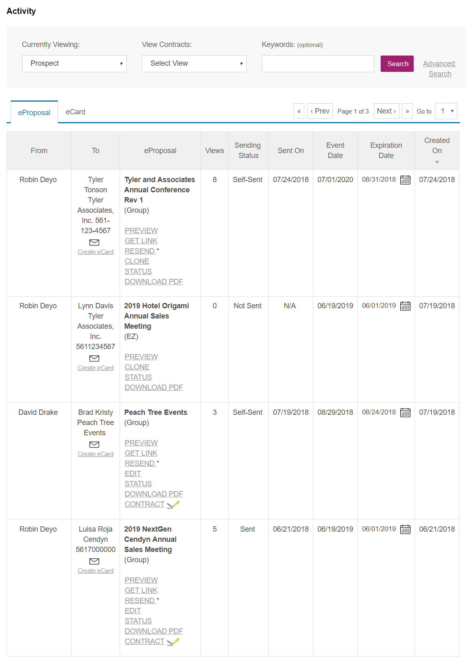Open calendar for 2019 Hotel Origami expiration date
The width and height of the screenshot is (466, 659).
pos(405,306)
